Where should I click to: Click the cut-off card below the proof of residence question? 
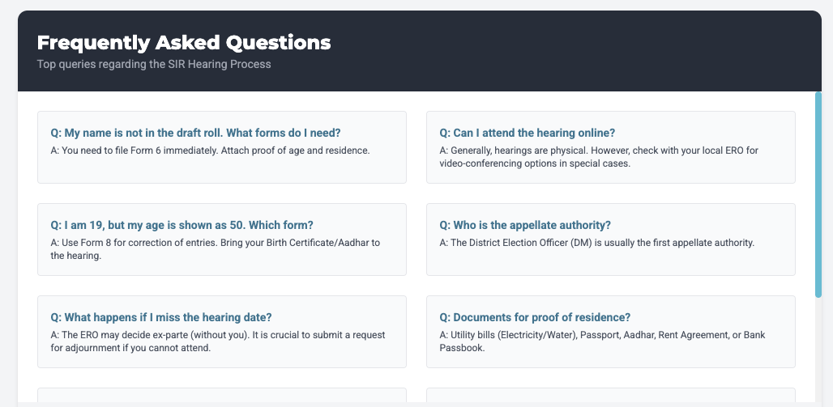click(610, 395)
